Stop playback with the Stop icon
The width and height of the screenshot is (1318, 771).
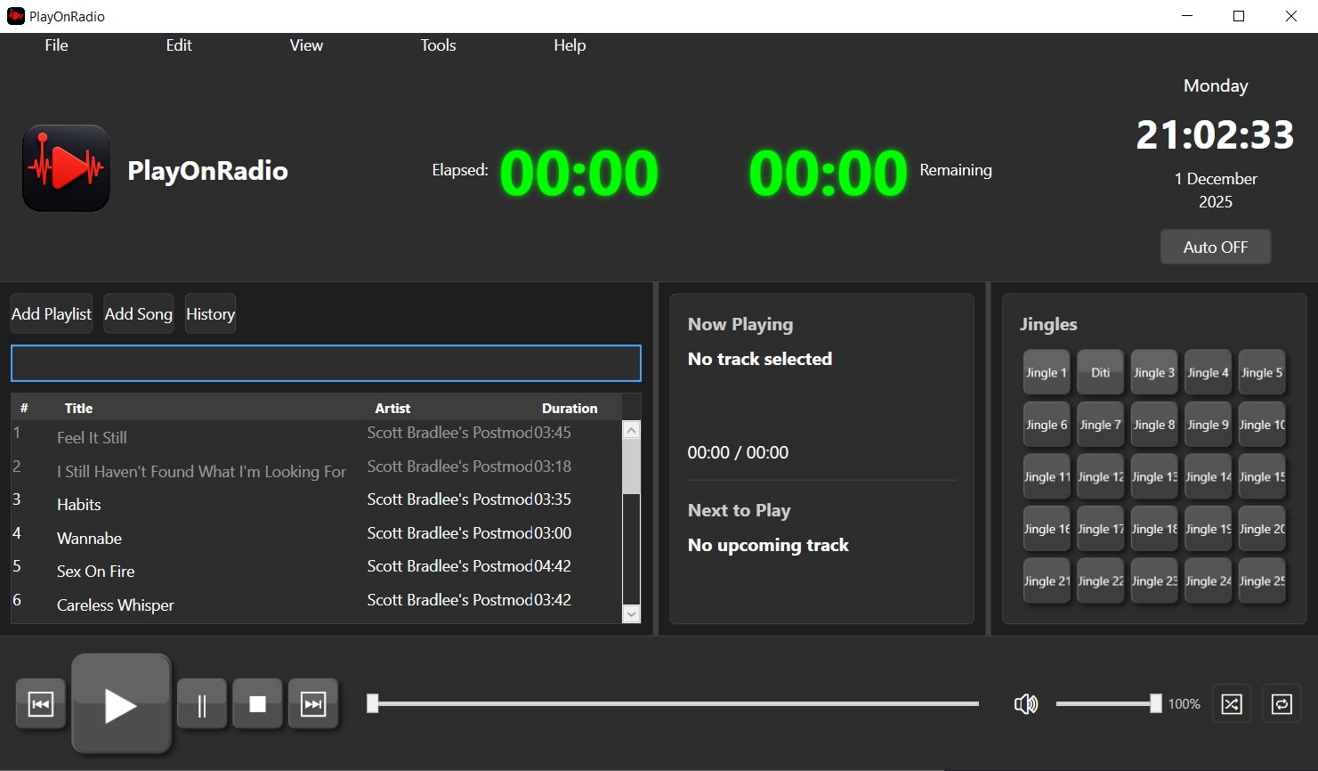(257, 703)
